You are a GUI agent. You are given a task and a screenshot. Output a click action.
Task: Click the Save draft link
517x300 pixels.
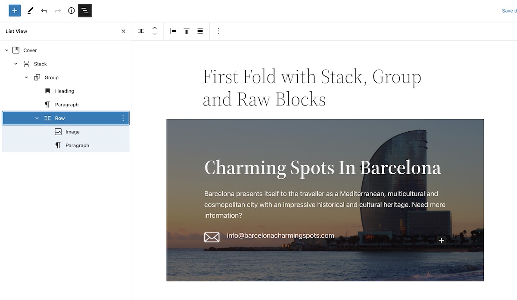(x=509, y=11)
